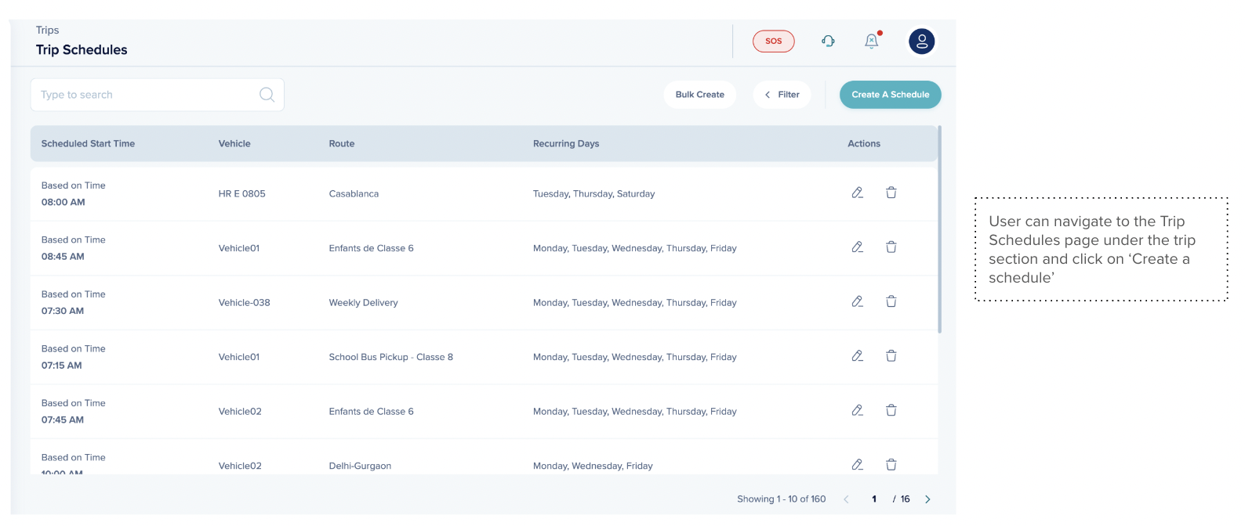Click the red SOS alert button
Image resolution: width=1245 pixels, height=526 pixels.
(x=773, y=41)
